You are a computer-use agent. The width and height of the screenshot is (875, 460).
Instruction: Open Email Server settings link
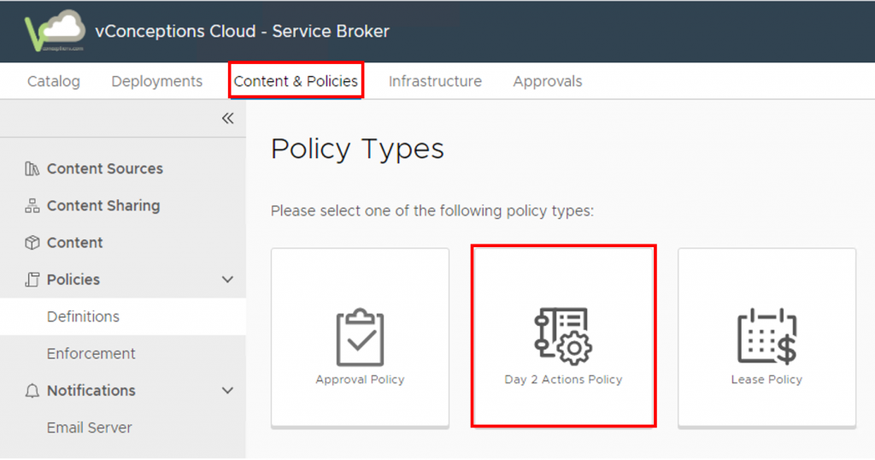coord(90,428)
